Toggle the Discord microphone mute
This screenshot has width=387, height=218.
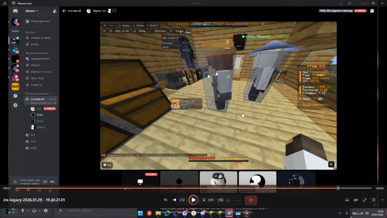click(23, 211)
